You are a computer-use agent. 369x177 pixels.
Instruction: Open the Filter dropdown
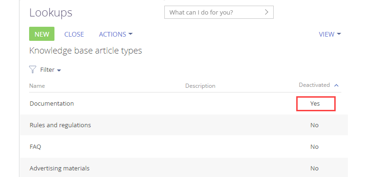[x=51, y=70]
